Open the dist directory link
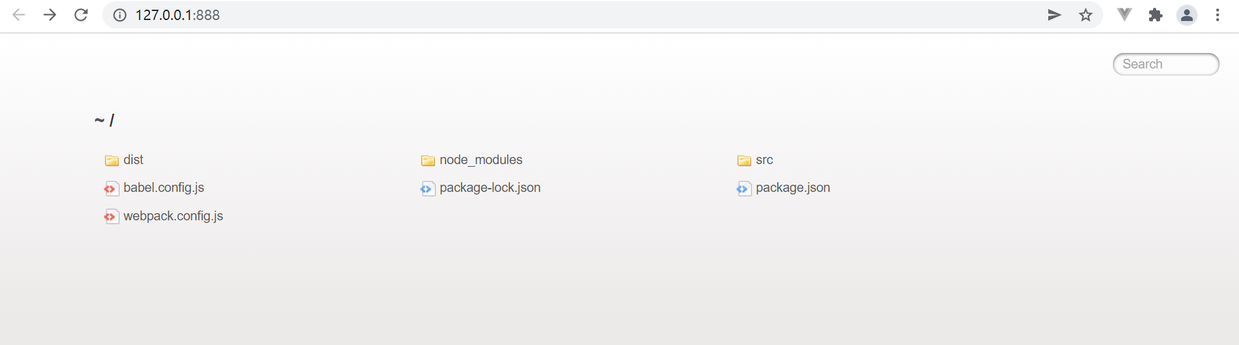This screenshot has height=345, width=1239. pos(133,160)
